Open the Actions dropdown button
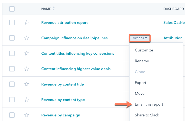 140,38
